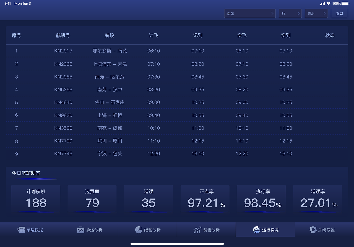Viewport: 354px width, 247px height.
Task: Open the 正点率 97.21% card
Action: [205, 199]
